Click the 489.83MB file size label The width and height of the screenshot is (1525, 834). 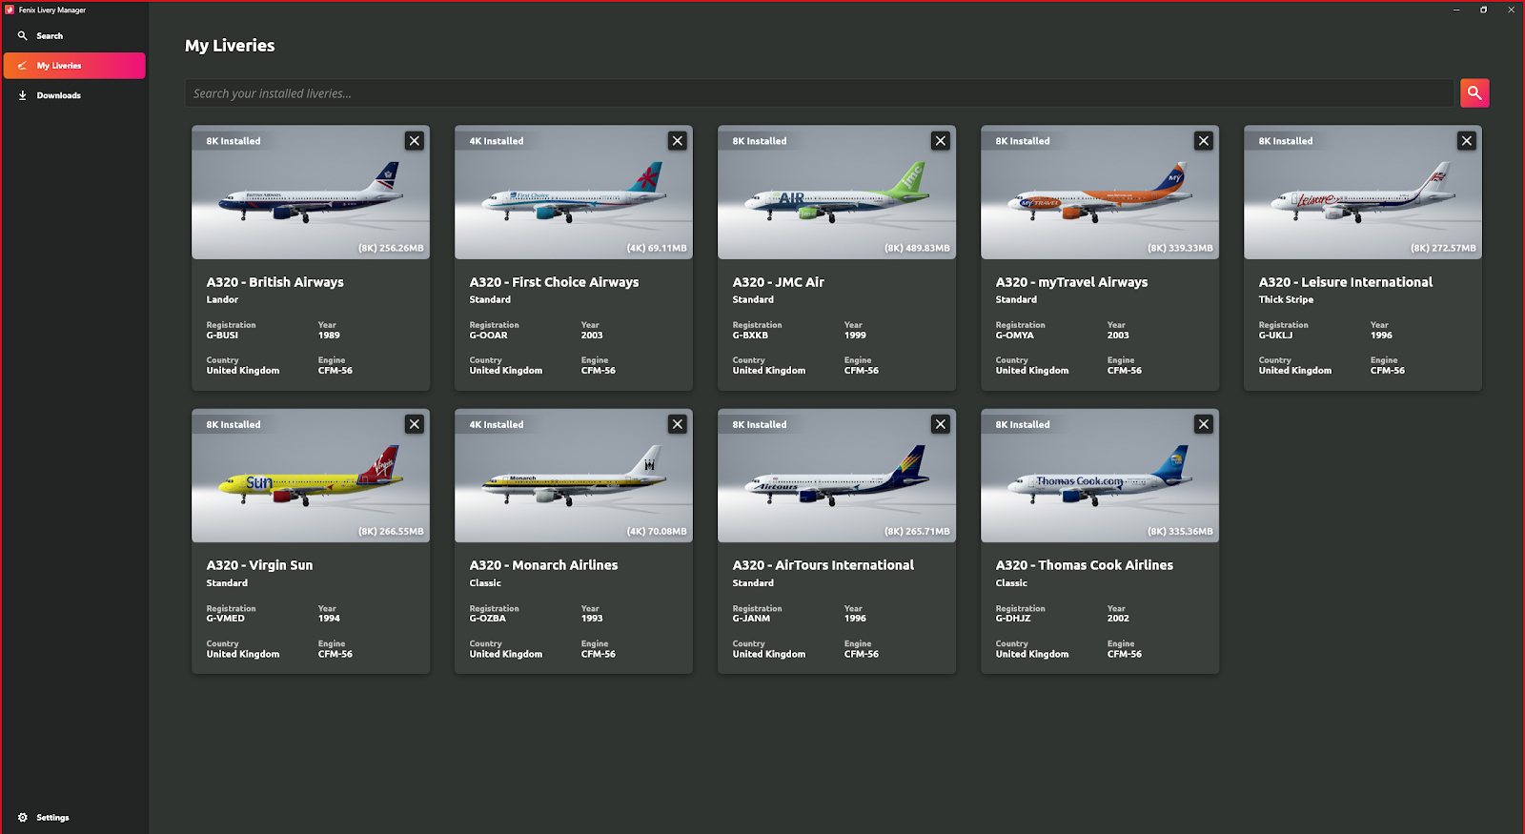[x=917, y=248]
